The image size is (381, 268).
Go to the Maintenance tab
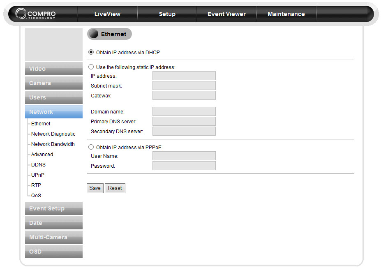point(286,14)
